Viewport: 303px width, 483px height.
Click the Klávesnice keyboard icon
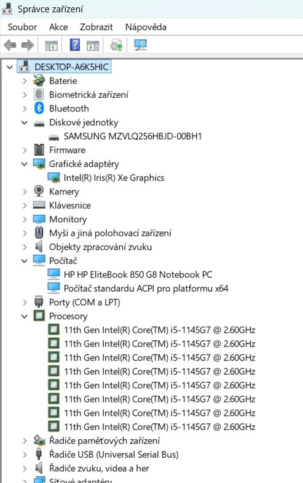39,205
